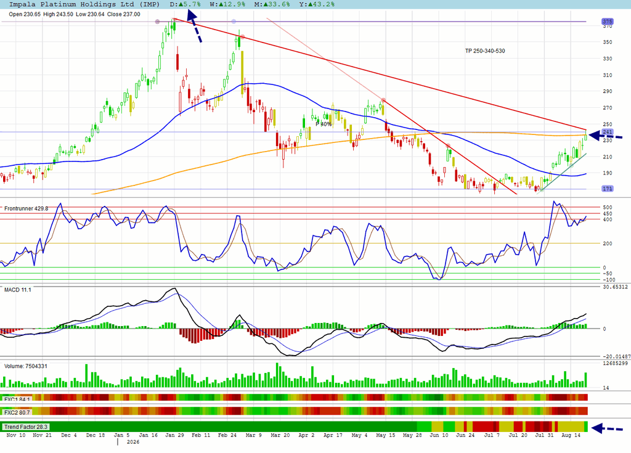Click the Nov 21 date label

pyautogui.click(x=43, y=435)
